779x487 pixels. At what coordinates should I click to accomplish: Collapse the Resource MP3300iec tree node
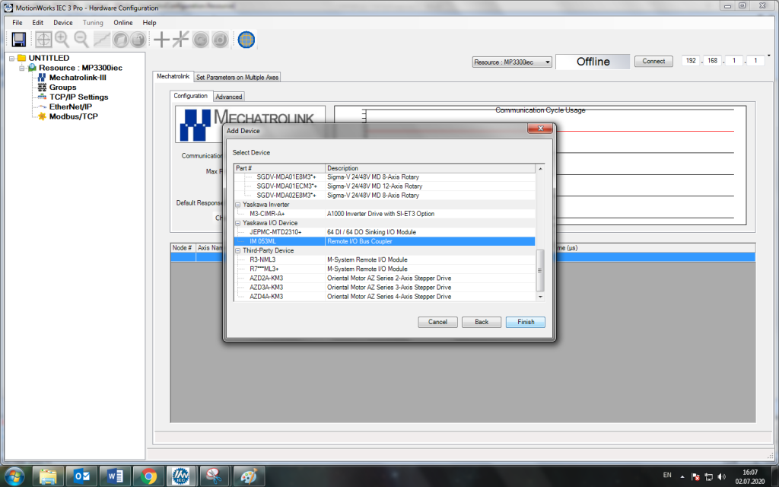coord(21,68)
